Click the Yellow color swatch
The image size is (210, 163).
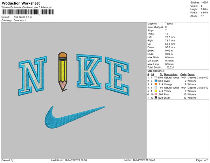156,91
